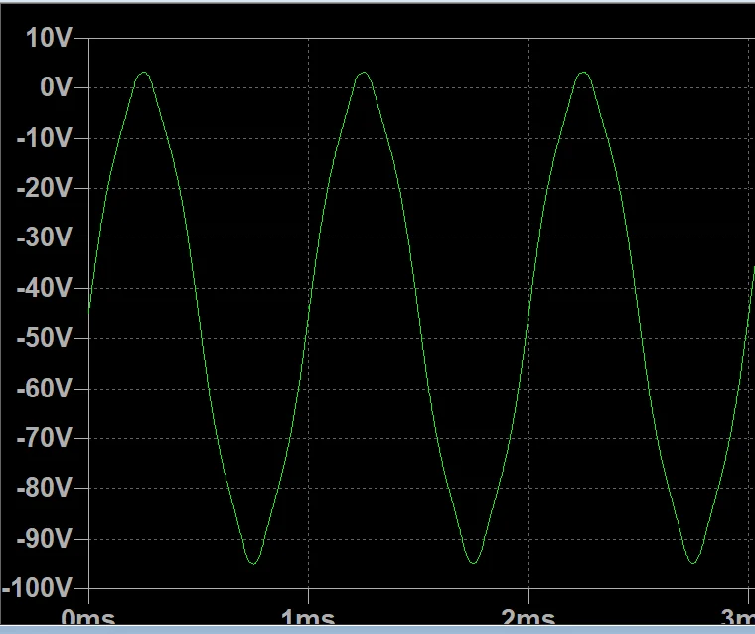Screen dimensions: 755x634
Task: Click the -40V vertical axis label
Action: (45, 288)
